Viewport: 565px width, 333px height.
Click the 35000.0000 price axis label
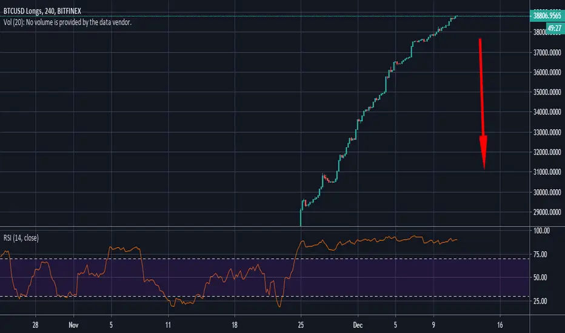[x=547, y=92]
